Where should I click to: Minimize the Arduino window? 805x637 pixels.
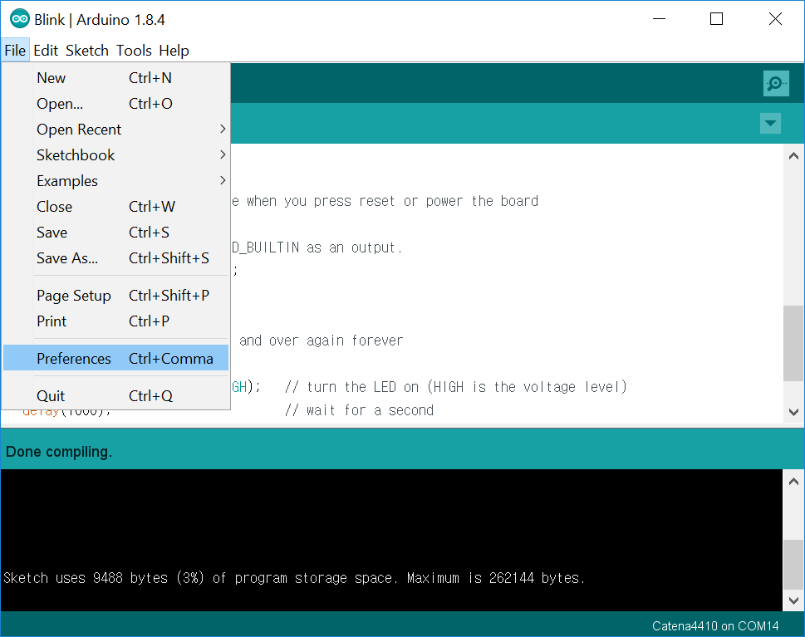coord(659,19)
